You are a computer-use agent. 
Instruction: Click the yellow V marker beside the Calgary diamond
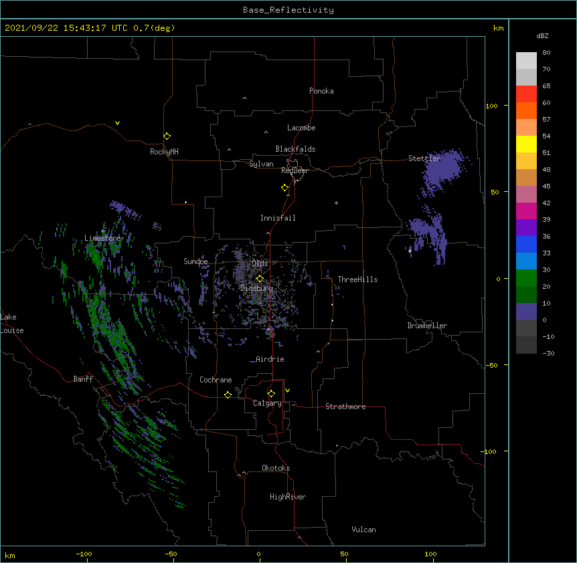(287, 390)
